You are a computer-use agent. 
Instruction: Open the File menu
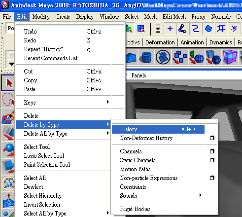7,17
